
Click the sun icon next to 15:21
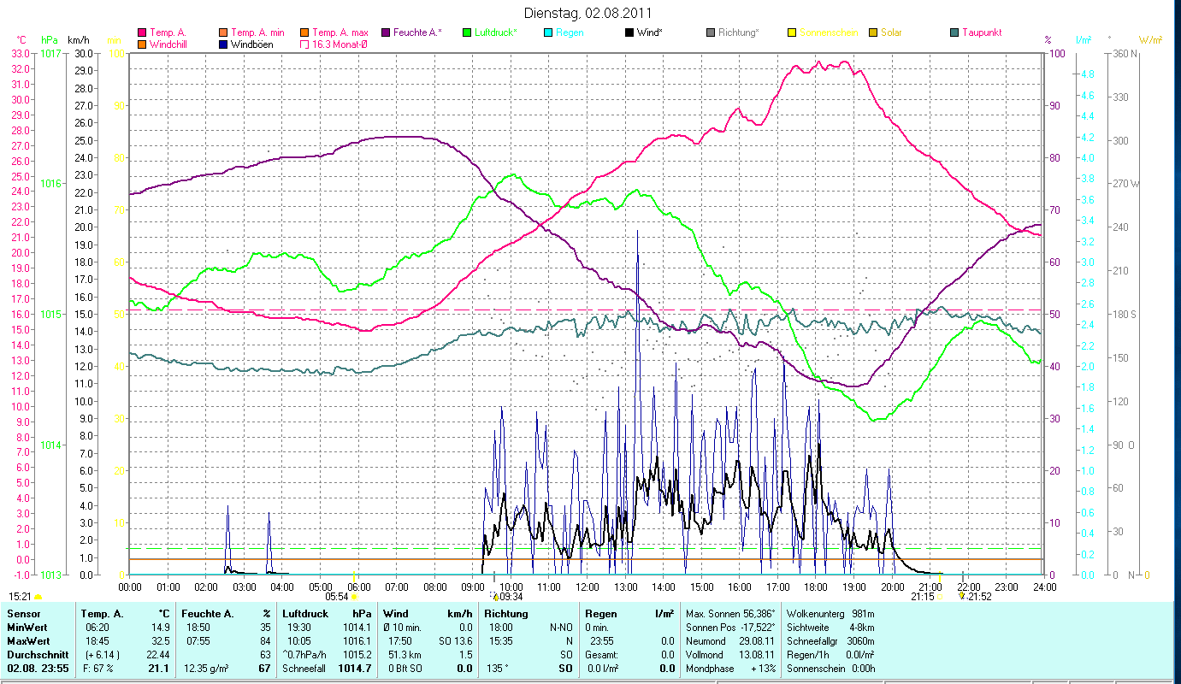[x=38, y=596]
